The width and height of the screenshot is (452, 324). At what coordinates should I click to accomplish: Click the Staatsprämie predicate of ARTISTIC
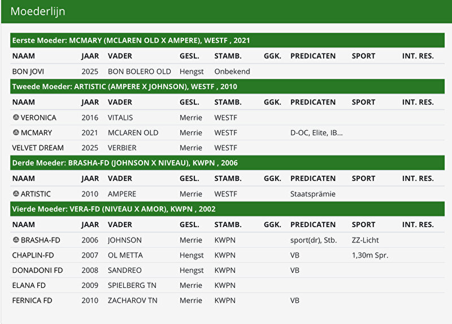pyautogui.click(x=313, y=194)
